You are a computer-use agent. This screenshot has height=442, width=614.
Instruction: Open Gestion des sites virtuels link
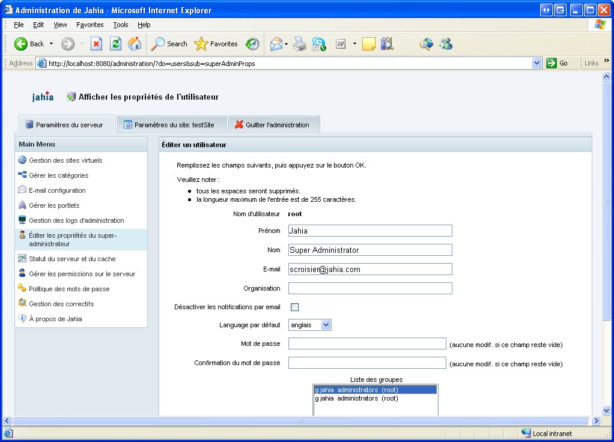coord(65,160)
